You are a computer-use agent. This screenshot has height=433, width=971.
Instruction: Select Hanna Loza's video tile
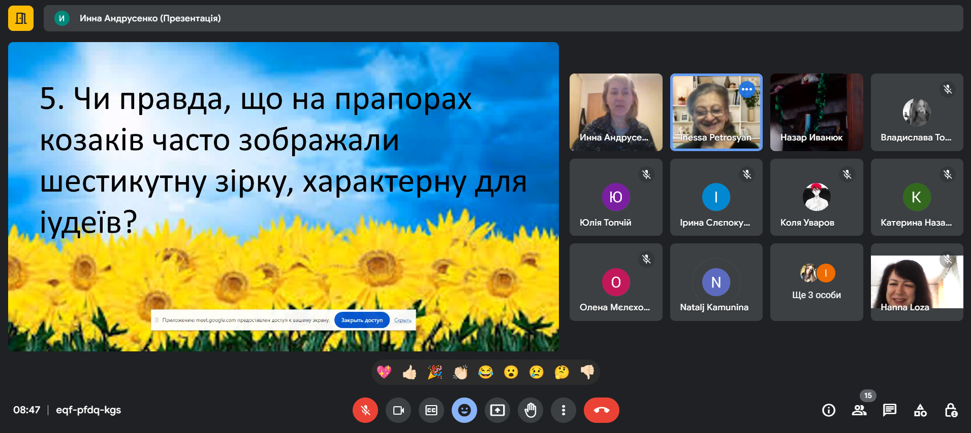click(x=917, y=282)
